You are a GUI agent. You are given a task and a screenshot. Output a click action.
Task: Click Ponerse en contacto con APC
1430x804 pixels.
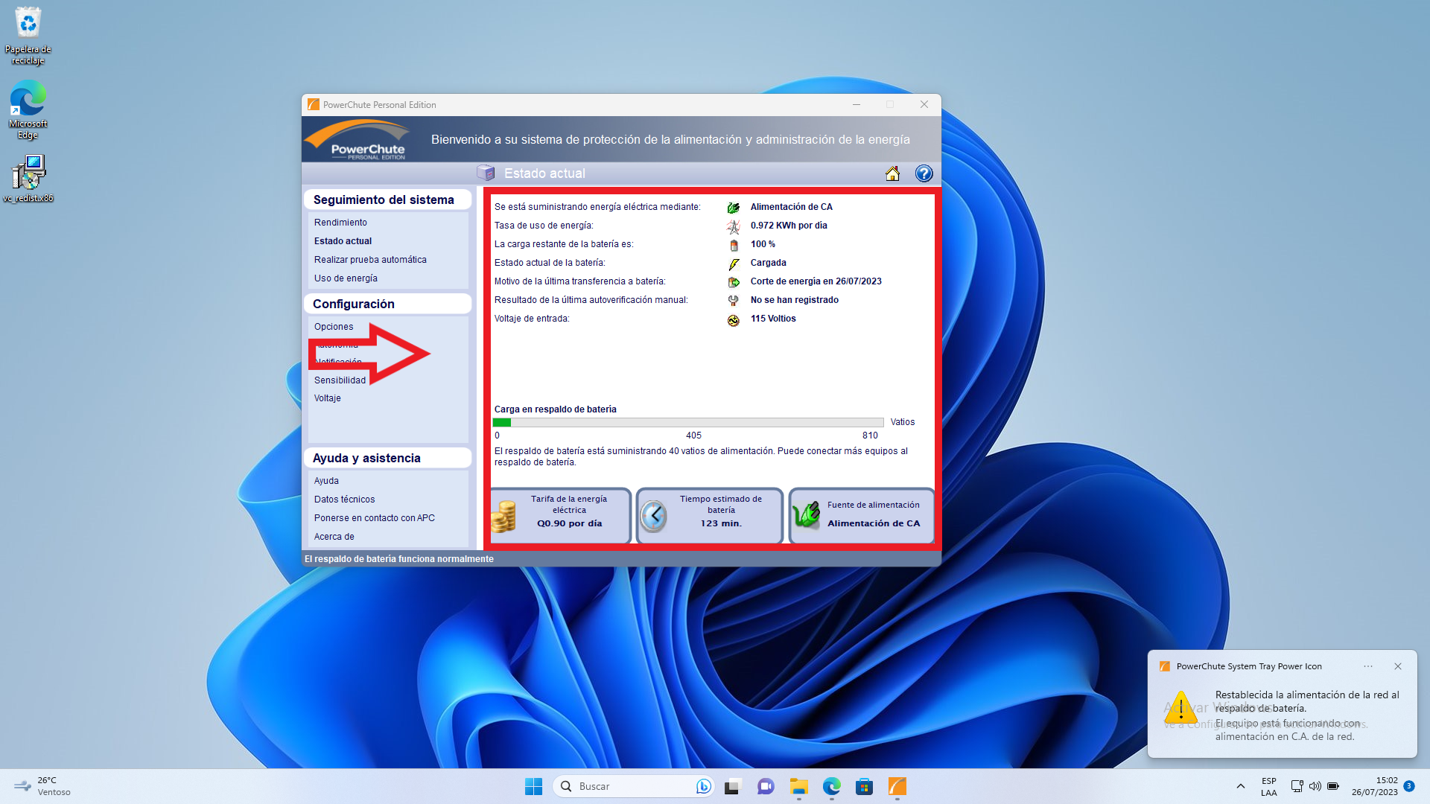click(374, 518)
